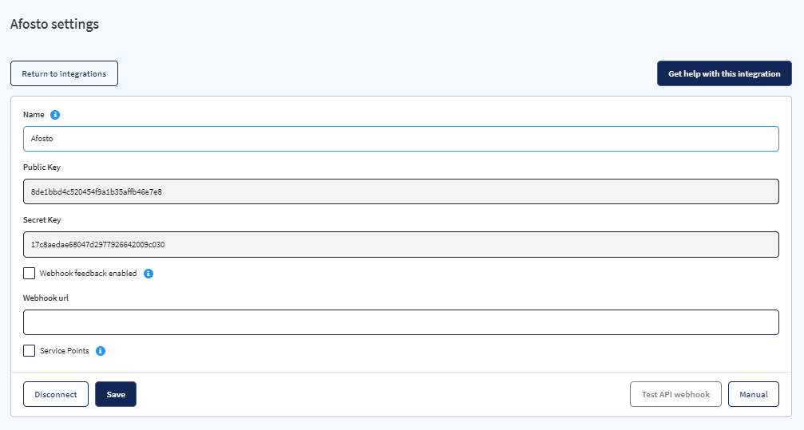Click the 'Afosto settings' page heading
This screenshot has height=430, width=804.
(x=54, y=24)
